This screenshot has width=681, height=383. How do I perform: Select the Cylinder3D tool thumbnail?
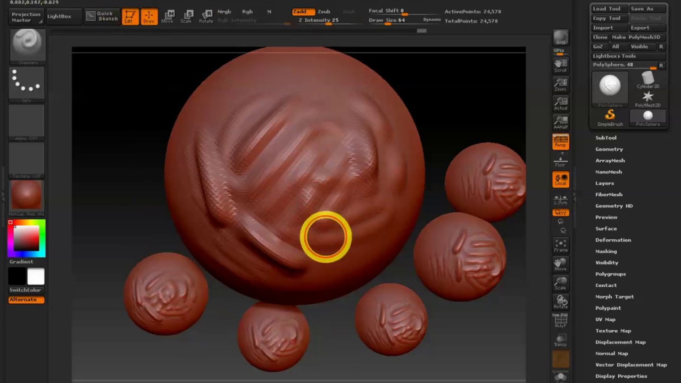point(647,80)
